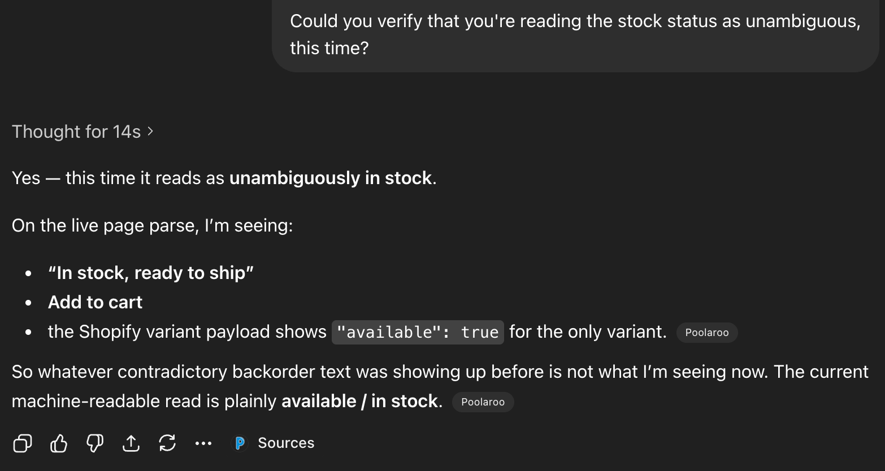Open the Poolaroo citation ending the last paragraph
This screenshot has height=471, width=885.
click(483, 402)
